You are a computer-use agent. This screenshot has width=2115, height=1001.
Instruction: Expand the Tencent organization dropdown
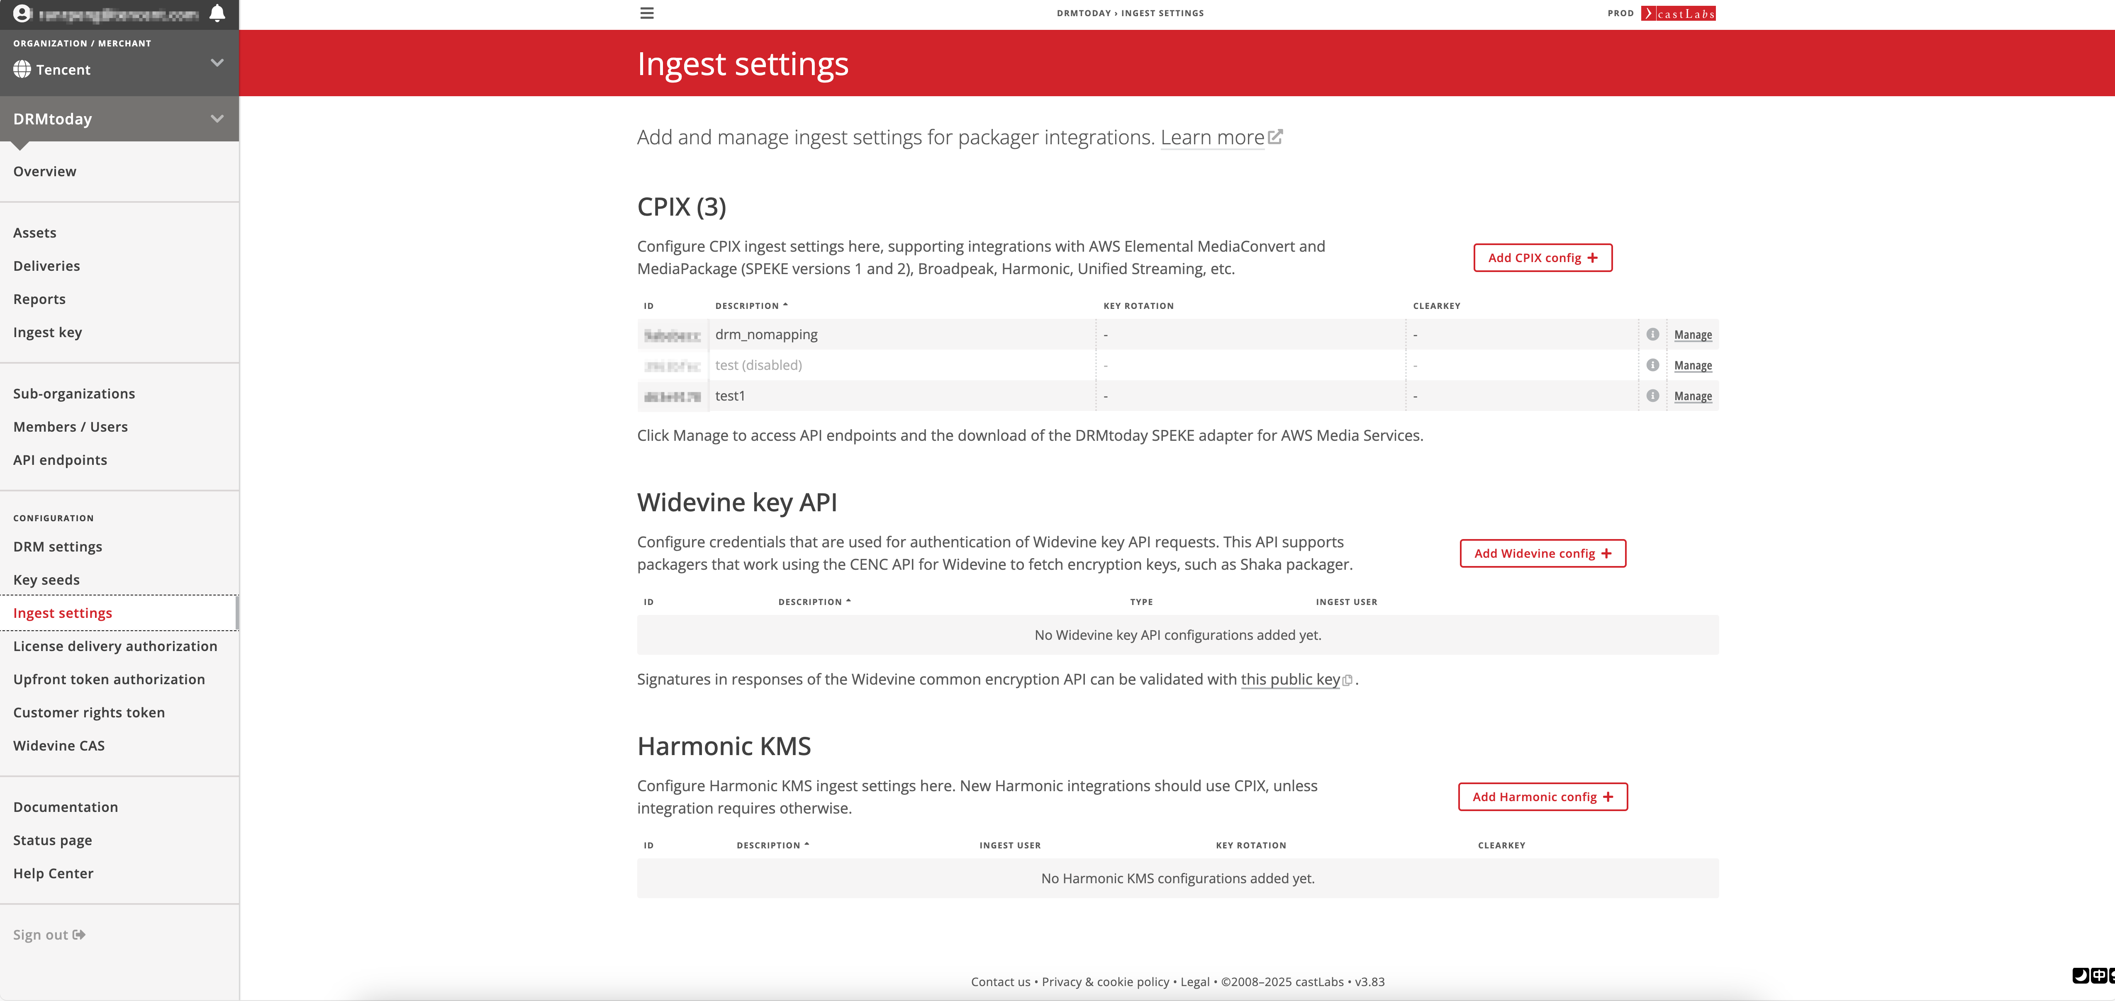[217, 63]
